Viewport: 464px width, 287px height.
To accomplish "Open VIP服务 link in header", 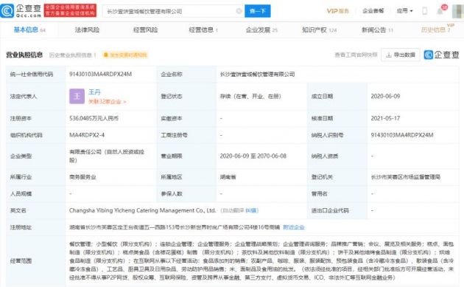I will pos(337,11).
